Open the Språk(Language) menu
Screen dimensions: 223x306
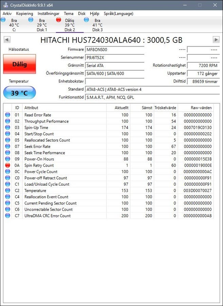118,14
